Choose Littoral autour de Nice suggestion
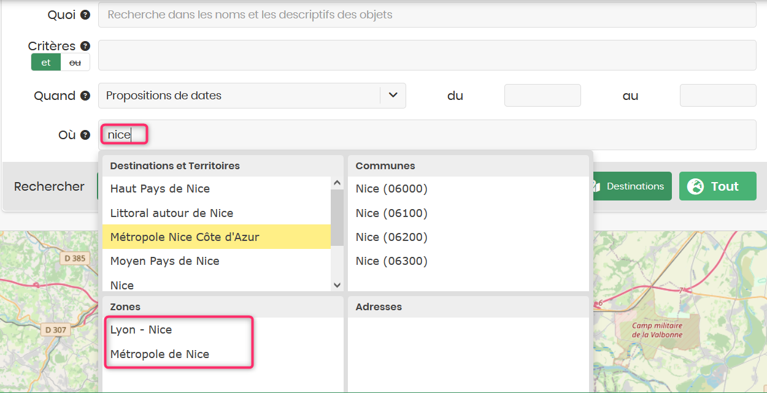Image resolution: width=767 pixels, height=393 pixels. tap(217, 213)
